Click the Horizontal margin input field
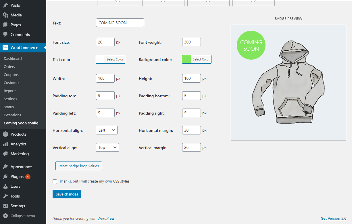 pos(191,130)
